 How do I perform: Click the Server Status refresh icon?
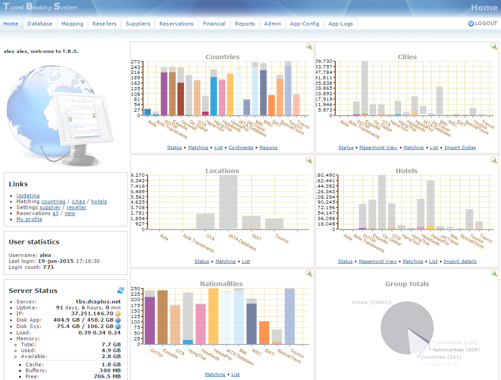120,290
